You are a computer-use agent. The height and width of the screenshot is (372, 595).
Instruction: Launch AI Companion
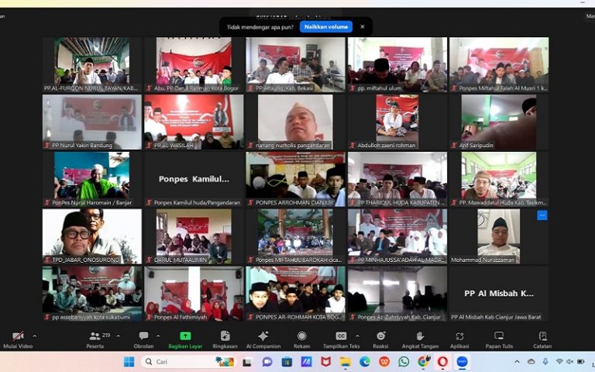point(263,339)
